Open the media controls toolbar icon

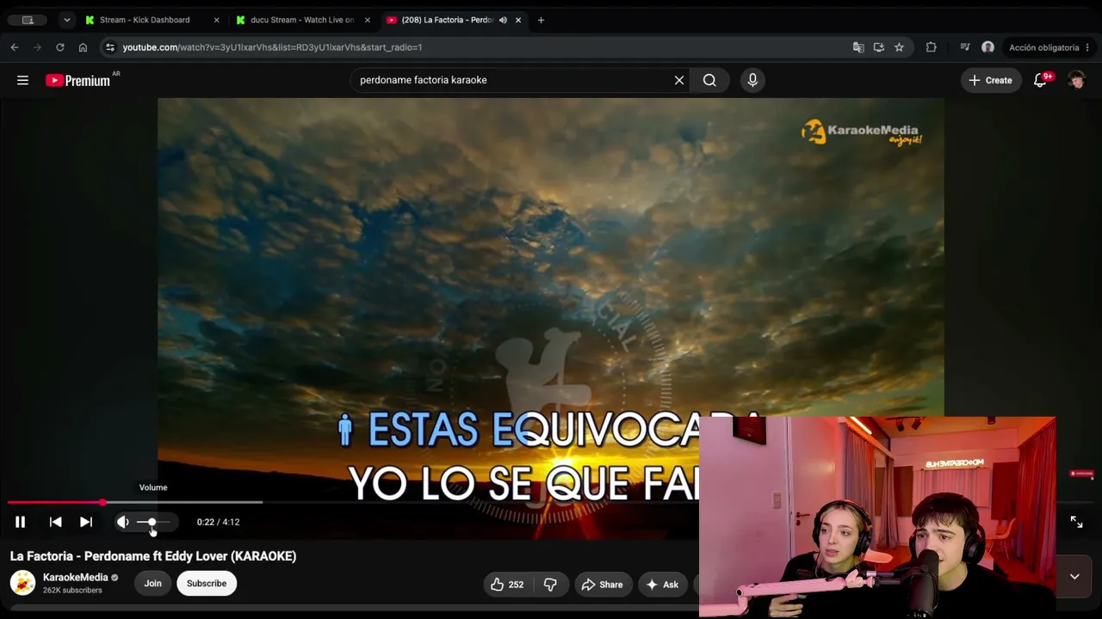[x=964, y=47]
